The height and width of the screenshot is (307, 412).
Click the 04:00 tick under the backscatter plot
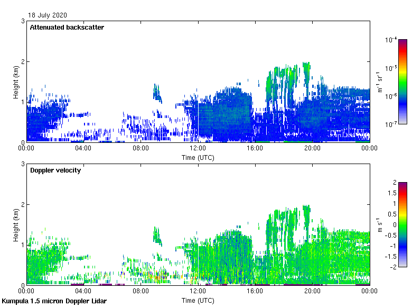point(83,148)
